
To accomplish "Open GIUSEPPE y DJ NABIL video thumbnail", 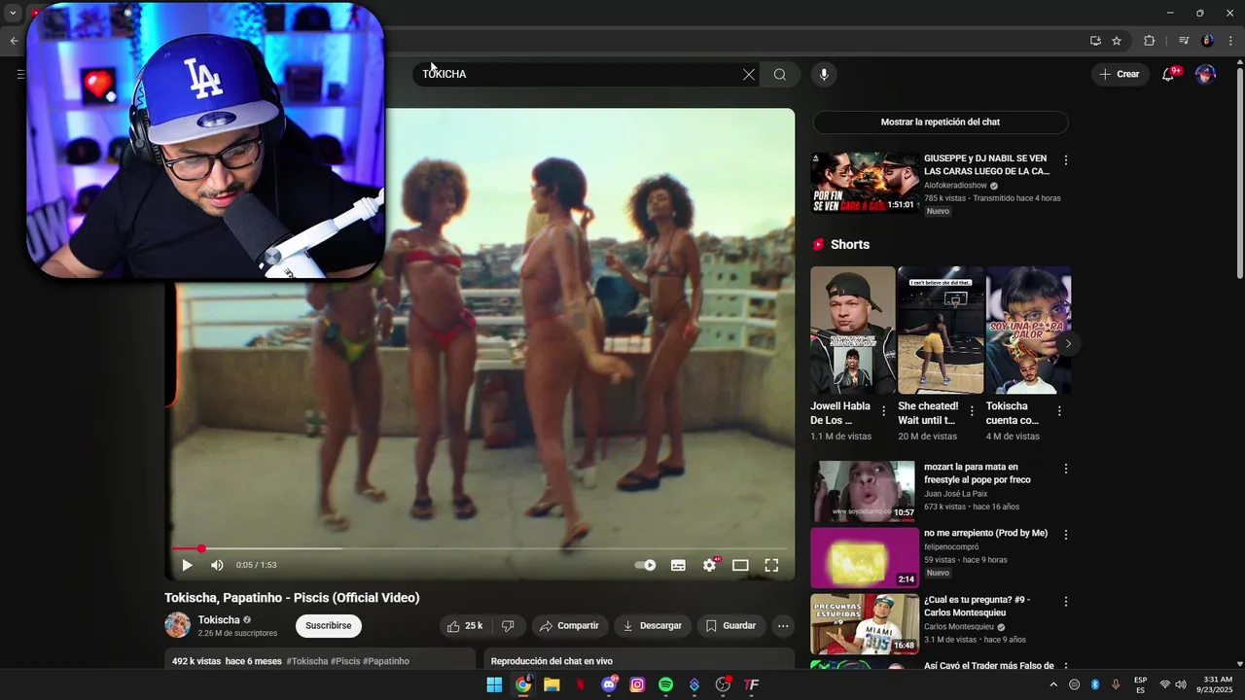I will click(865, 183).
